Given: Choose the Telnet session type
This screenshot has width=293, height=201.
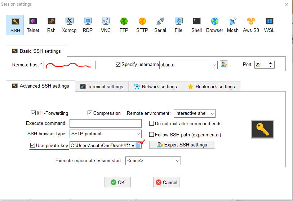Looking at the screenshot, I should click(x=33, y=25).
